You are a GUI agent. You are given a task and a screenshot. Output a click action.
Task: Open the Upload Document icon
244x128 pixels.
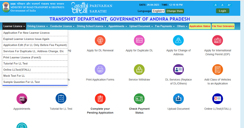178,99
